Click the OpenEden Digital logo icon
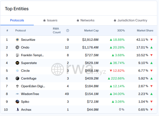Screen dimensions: 159x116 [17, 86]
